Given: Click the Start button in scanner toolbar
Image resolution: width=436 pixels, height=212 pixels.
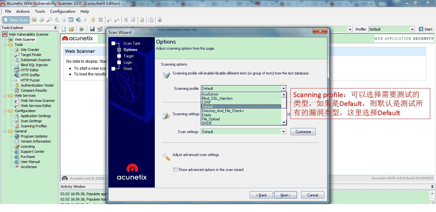Looking at the screenshot, I should coord(425,29).
